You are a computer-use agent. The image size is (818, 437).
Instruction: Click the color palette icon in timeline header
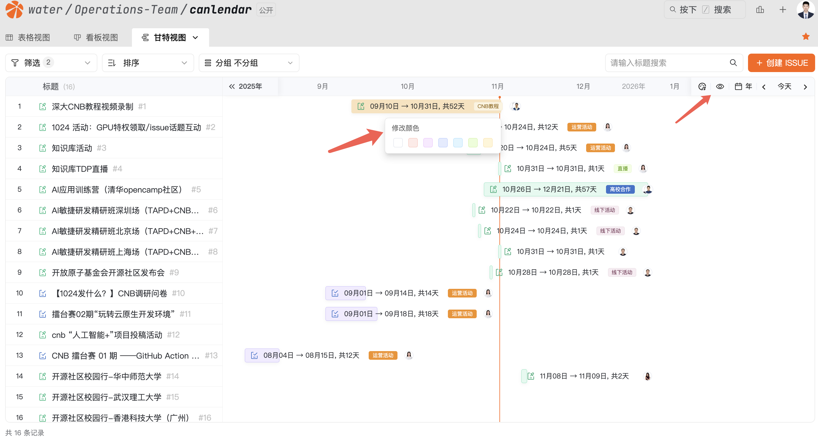pos(702,86)
